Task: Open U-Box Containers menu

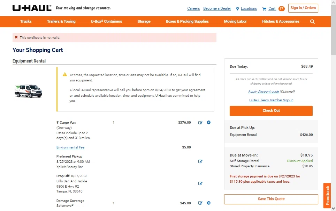Action: pos(106,22)
